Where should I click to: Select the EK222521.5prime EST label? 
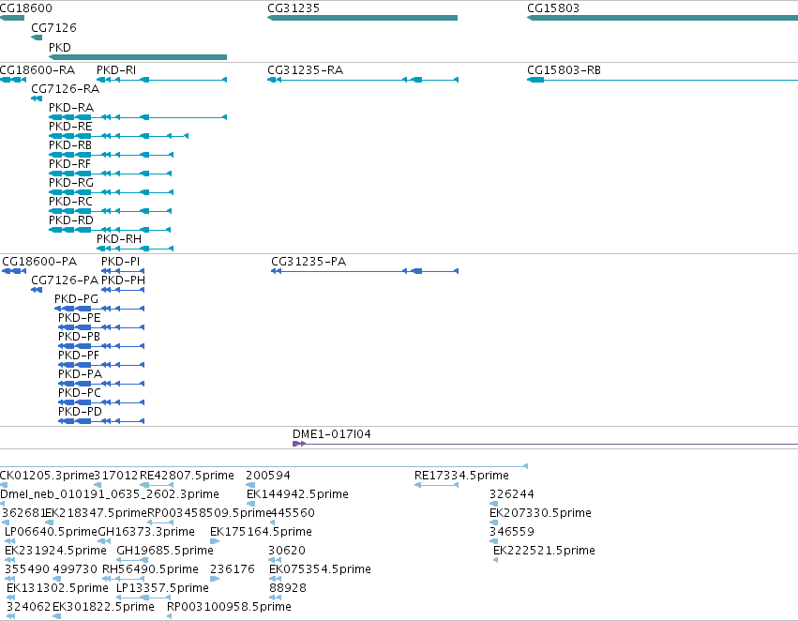pyautogui.click(x=544, y=552)
